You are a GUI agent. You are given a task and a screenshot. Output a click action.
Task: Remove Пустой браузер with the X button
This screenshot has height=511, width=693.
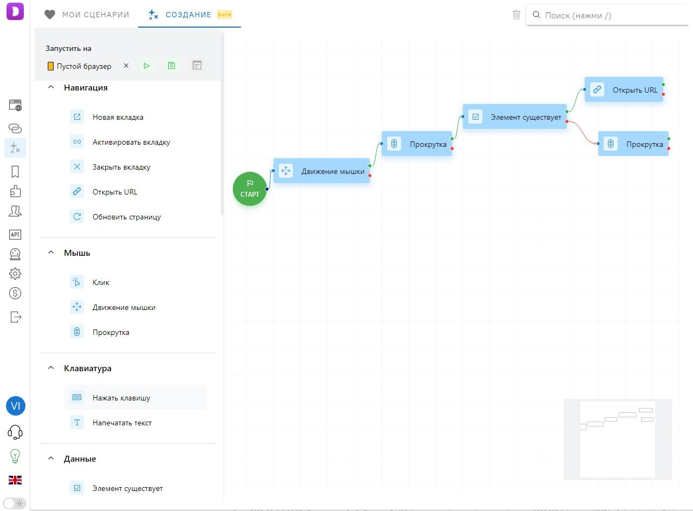tap(126, 66)
